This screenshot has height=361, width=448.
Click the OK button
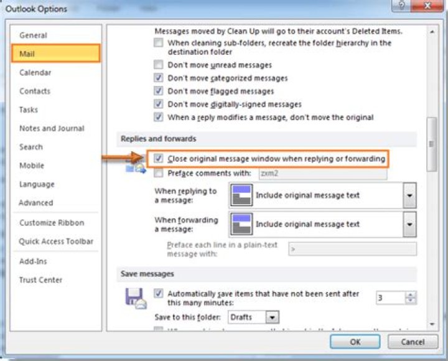click(x=355, y=342)
